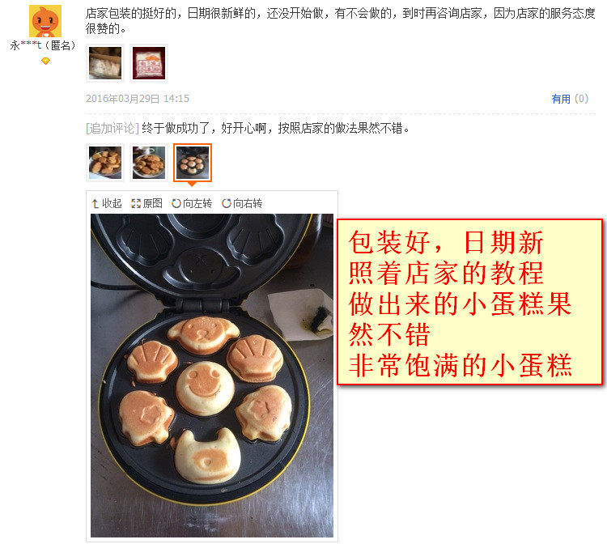Image resolution: width=607 pixels, height=548 pixels.
Task: Open red packaged product thumbnail
Action: pos(149,63)
